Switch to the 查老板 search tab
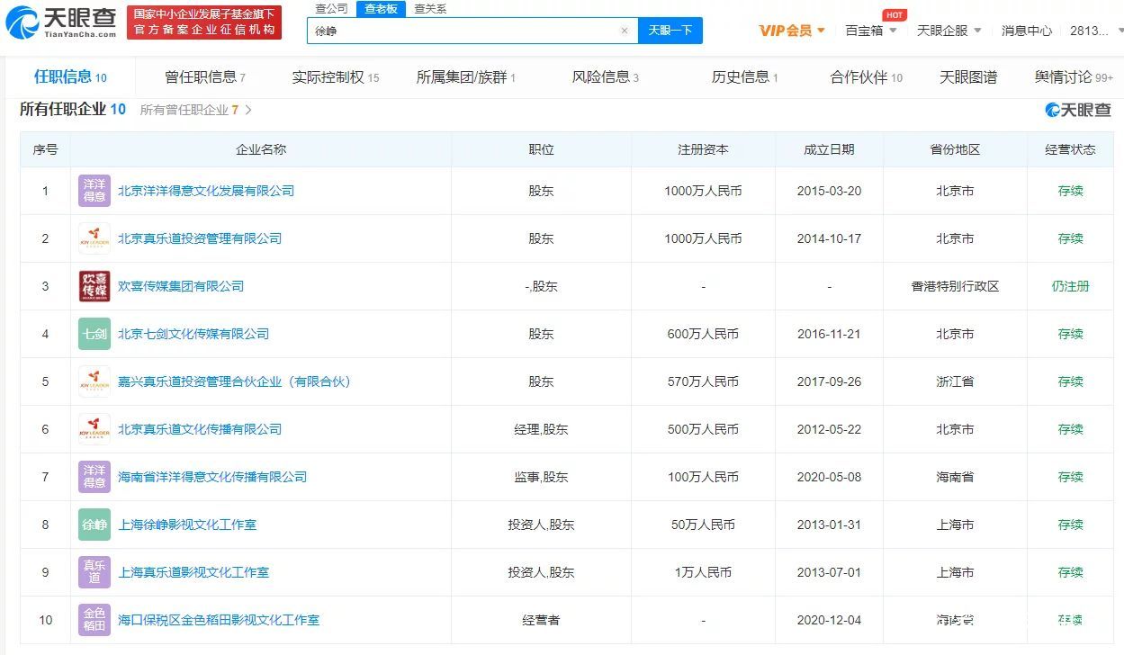Image resolution: width=1124 pixels, height=655 pixels. pyautogui.click(x=379, y=9)
